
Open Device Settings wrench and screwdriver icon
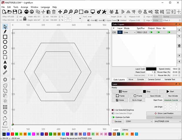(104, 12)
